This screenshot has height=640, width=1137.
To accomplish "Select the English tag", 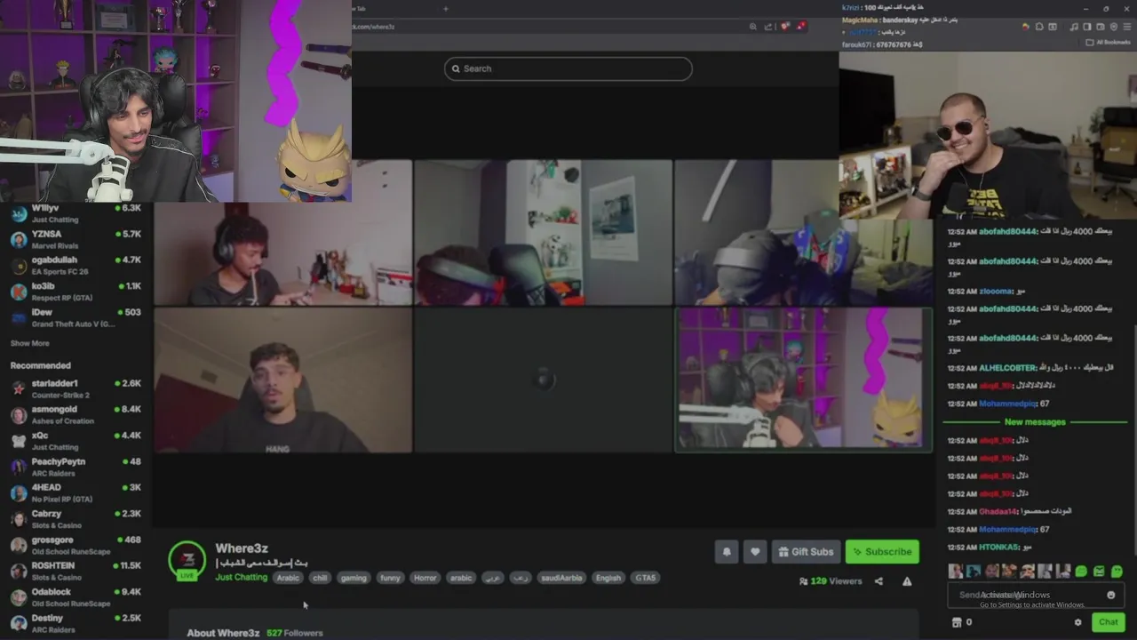I will point(608,578).
